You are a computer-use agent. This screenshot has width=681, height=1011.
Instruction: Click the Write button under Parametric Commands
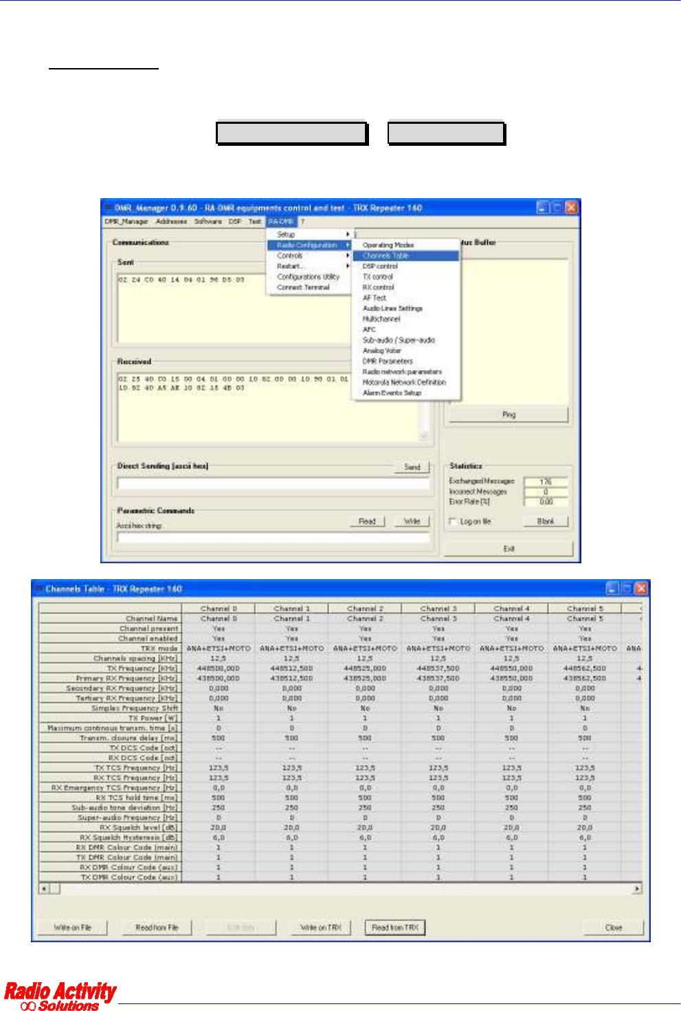pos(412,521)
